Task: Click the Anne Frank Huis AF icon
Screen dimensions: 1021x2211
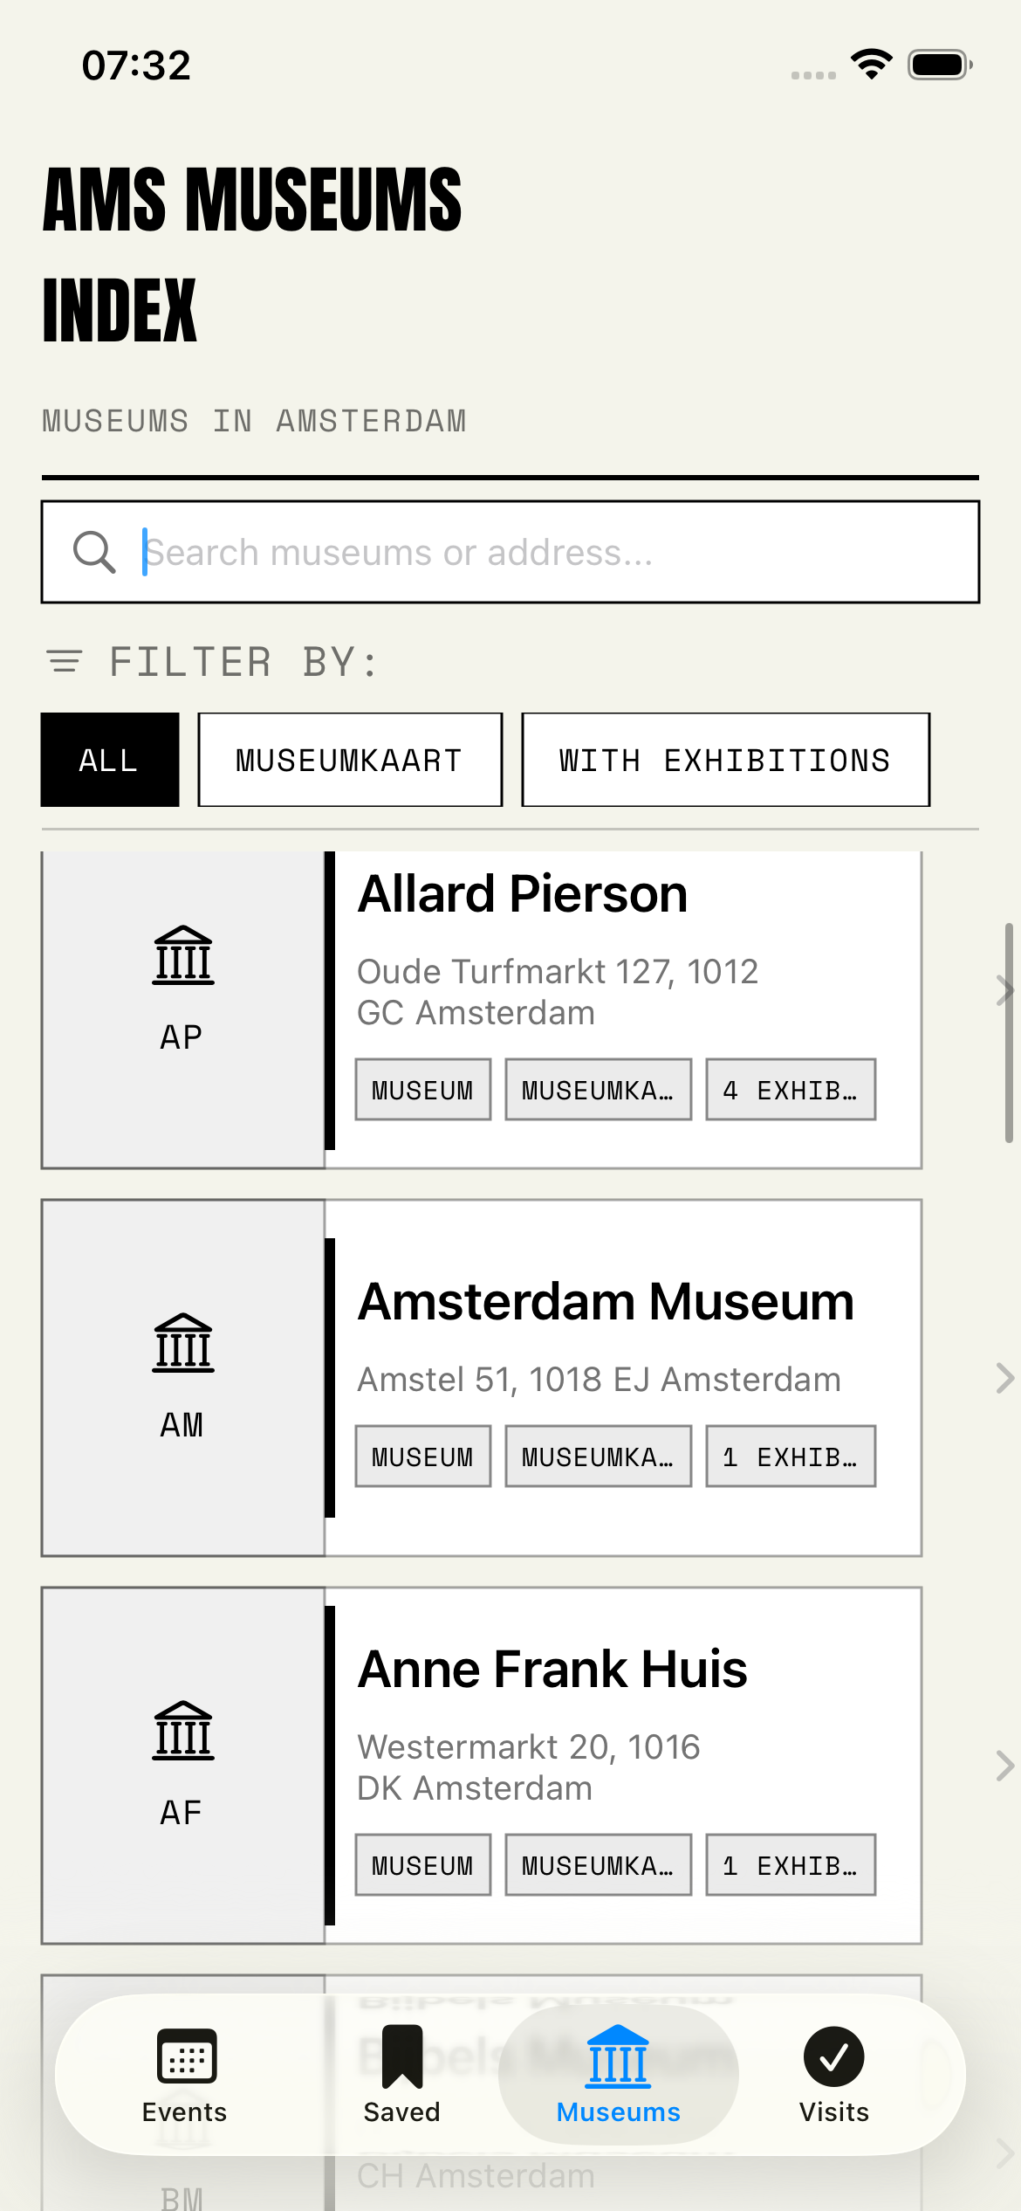Action: (183, 1731)
